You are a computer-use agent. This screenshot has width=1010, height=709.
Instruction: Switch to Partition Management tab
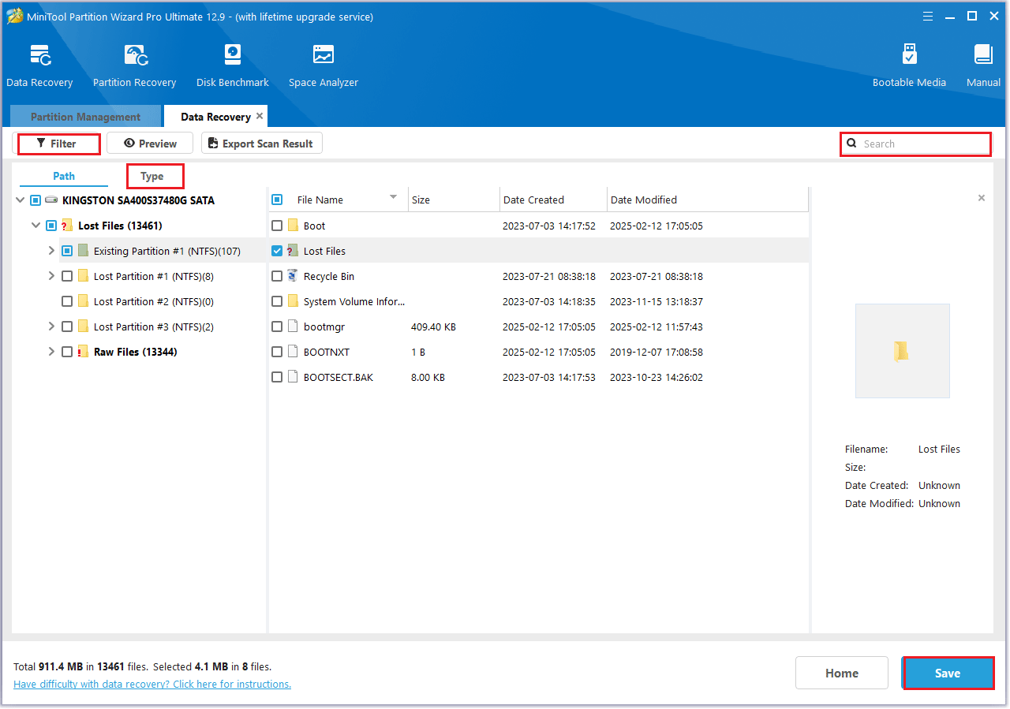click(85, 117)
